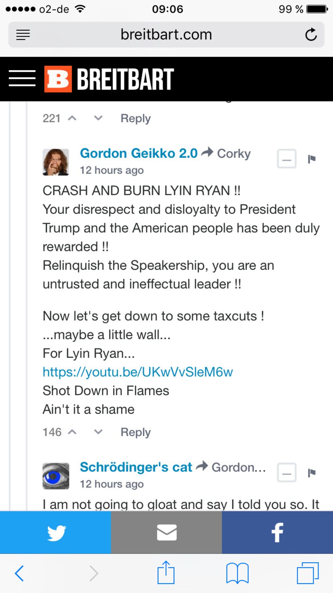
Task: Upvote the comment with 146 votes
Action: pyautogui.click(x=72, y=432)
